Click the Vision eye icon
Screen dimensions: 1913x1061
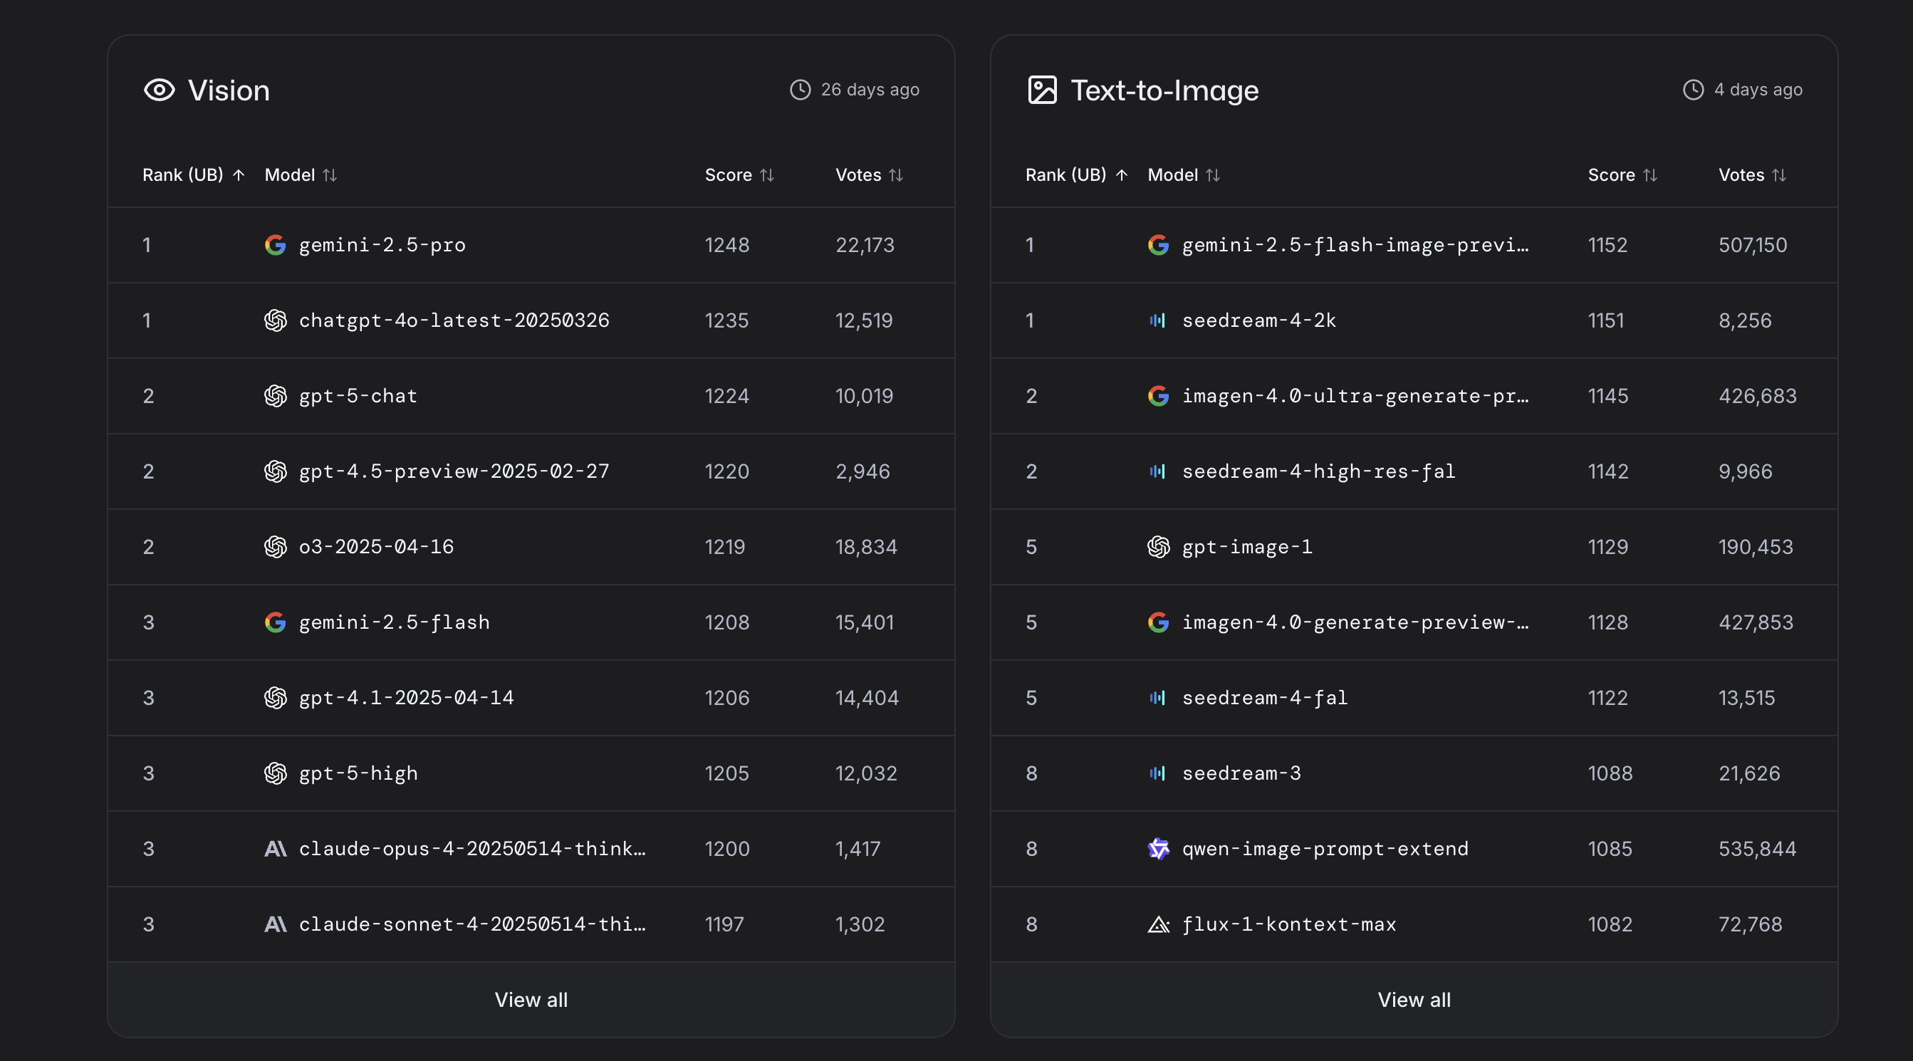tap(159, 90)
